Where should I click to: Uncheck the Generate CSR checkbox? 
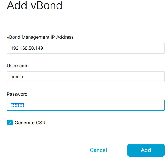(10, 123)
